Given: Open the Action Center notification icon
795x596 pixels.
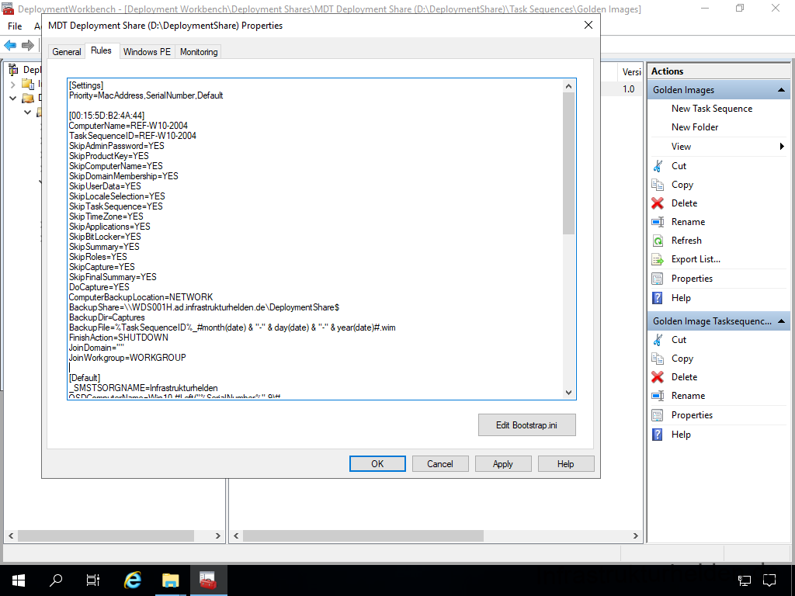Looking at the screenshot, I should 769,580.
